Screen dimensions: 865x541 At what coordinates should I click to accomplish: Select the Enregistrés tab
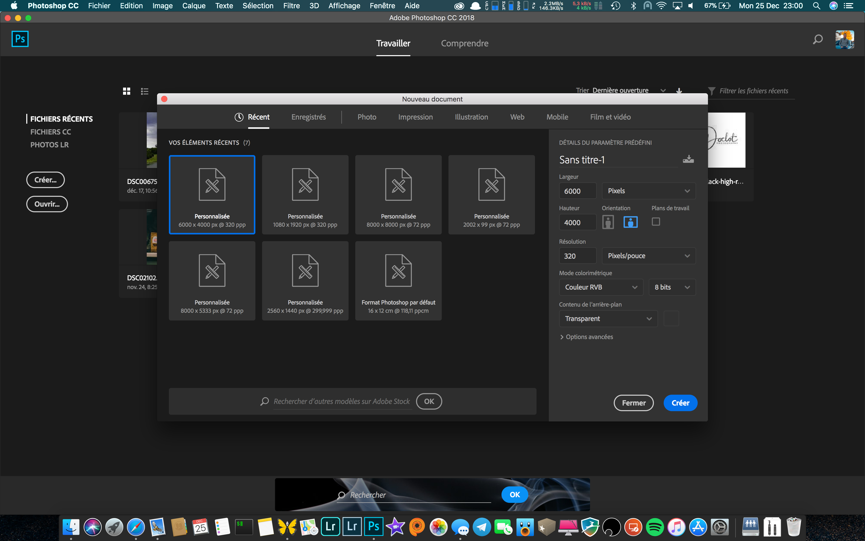coord(308,117)
